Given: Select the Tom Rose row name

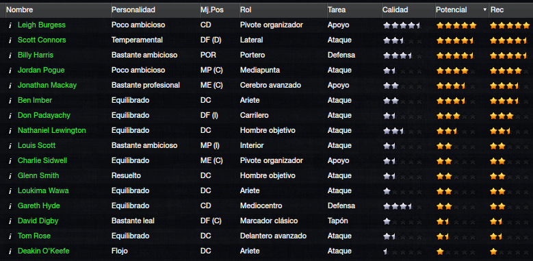Looking at the screenshot, I should (34, 236).
